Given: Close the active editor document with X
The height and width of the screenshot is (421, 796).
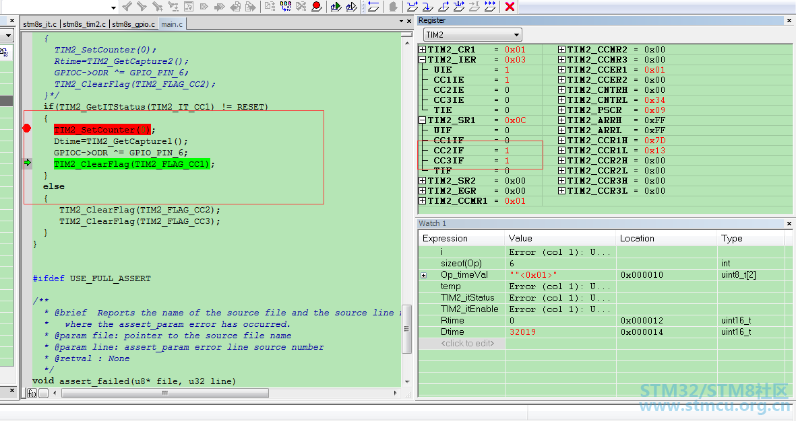Looking at the screenshot, I should tap(408, 21).
